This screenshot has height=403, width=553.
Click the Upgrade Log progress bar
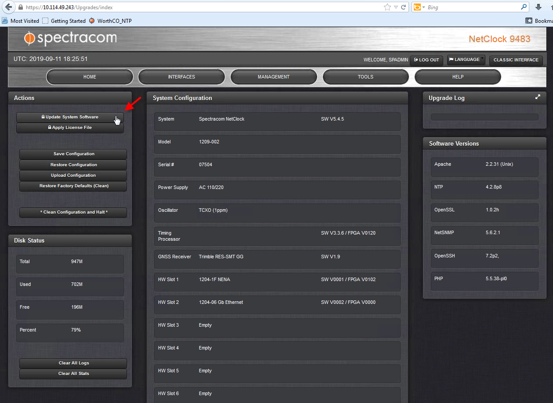pyautogui.click(x=484, y=117)
